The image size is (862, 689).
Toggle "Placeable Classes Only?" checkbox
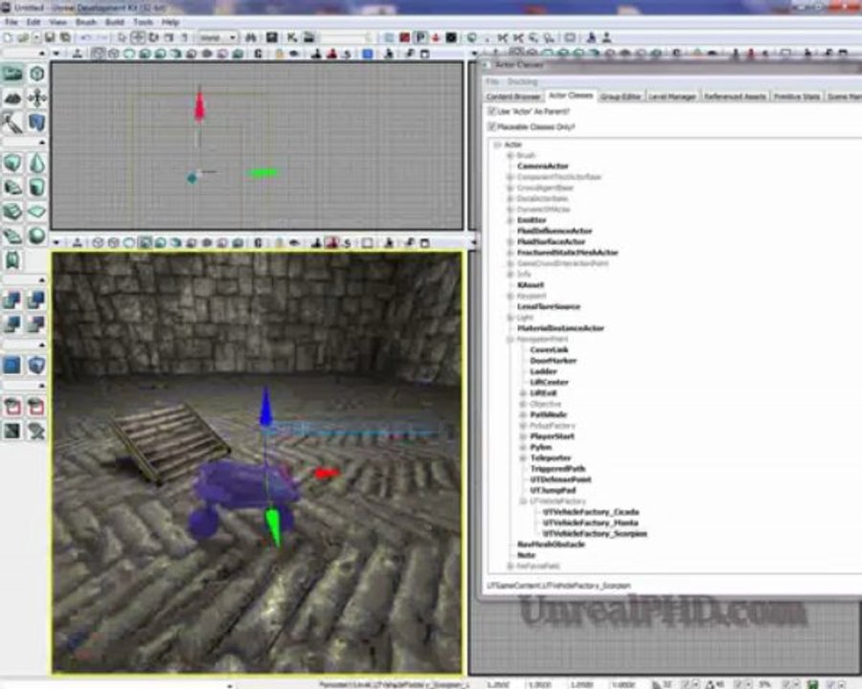click(492, 127)
